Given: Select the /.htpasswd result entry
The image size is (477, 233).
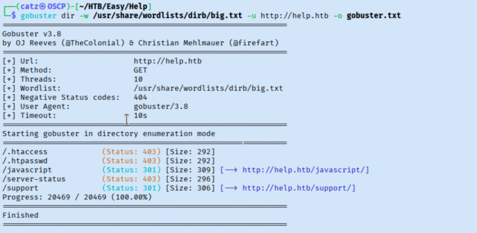Looking at the screenshot, I should pyautogui.click(x=25, y=161).
